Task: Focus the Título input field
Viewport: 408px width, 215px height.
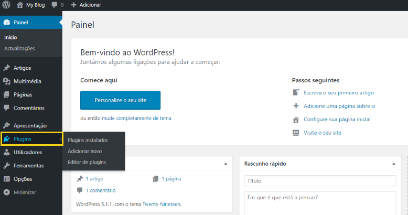Action: pyautogui.click(x=320, y=181)
